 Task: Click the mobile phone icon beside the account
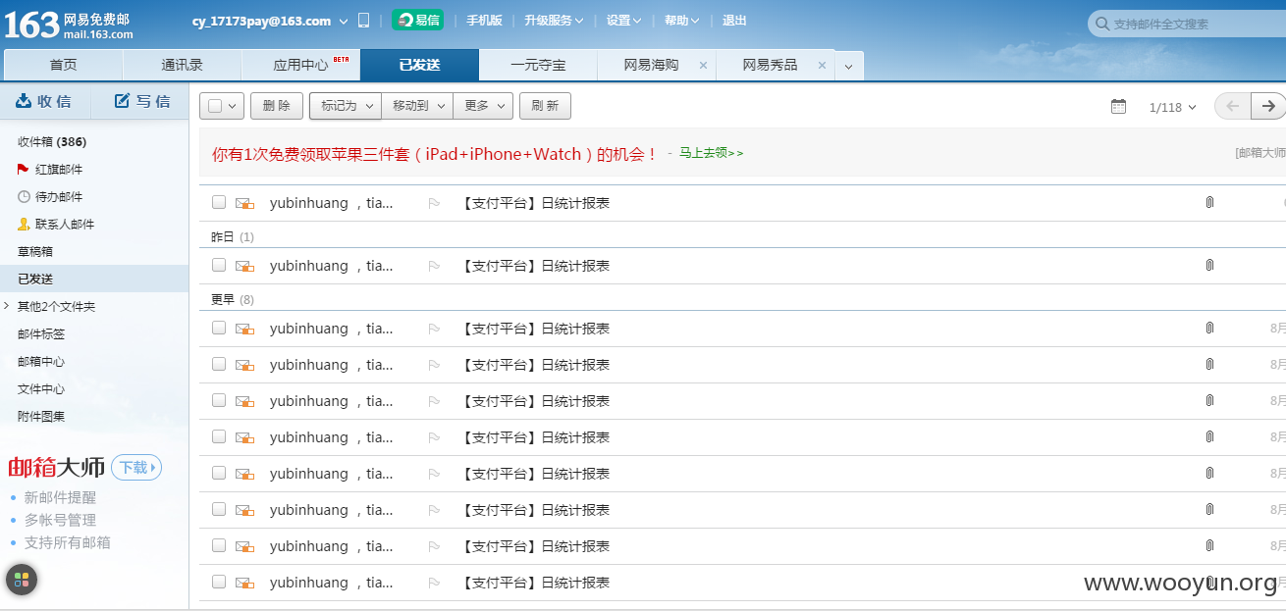pos(363,21)
